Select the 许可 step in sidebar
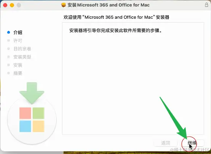Viewport: 211px width, 154px height. (x=18, y=40)
